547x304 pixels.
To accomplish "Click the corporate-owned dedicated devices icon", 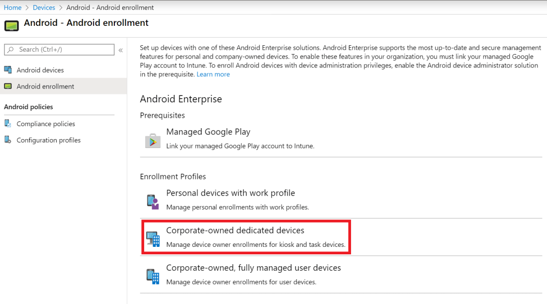I will 153,239.
